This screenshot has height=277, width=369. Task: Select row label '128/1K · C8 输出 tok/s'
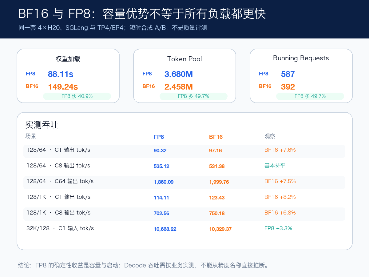pos(58,213)
